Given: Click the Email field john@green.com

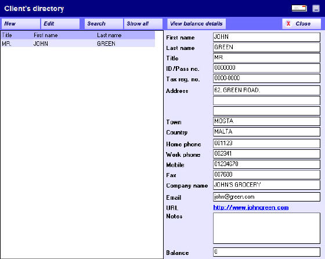Looking at the screenshot, I should coord(266,197).
